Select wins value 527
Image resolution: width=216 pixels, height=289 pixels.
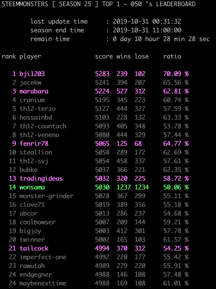tap(122, 91)
